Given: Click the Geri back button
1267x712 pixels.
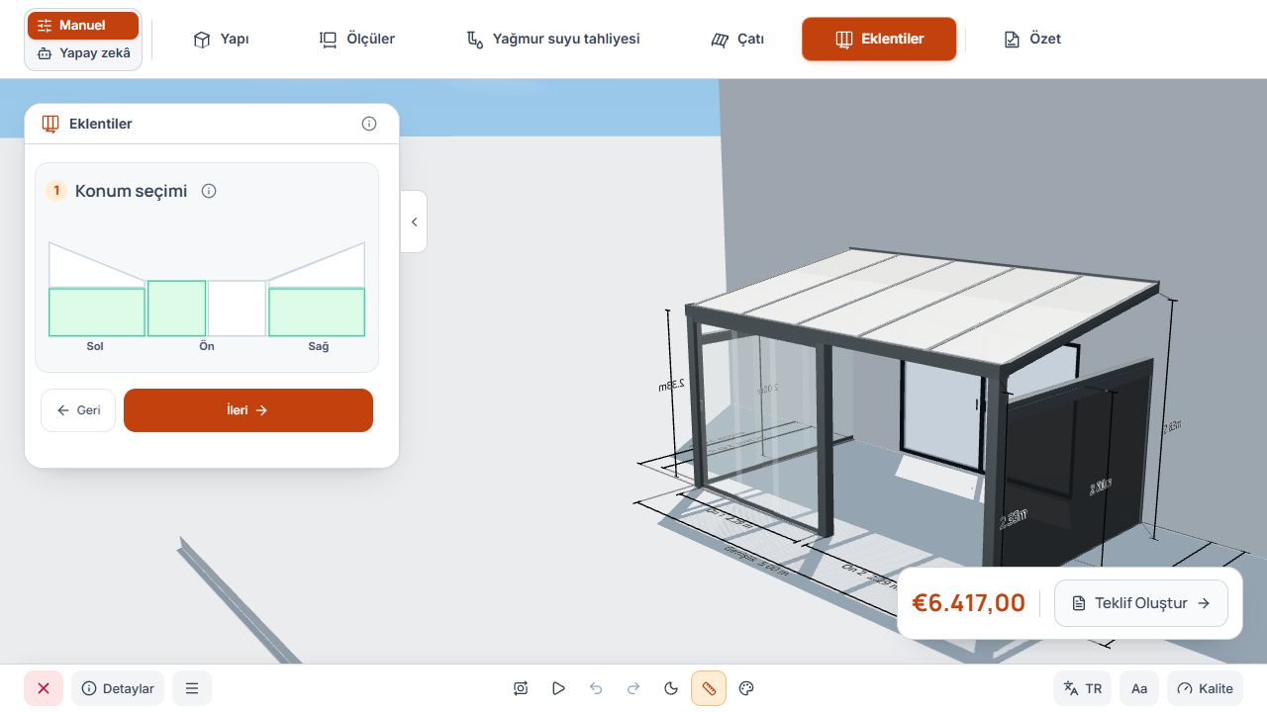Looking at the screenshot, I should 78,410.
